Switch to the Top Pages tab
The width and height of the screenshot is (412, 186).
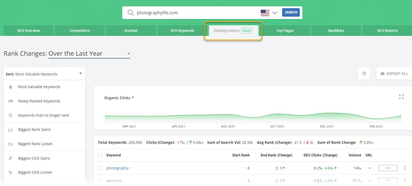pos(285,31)
